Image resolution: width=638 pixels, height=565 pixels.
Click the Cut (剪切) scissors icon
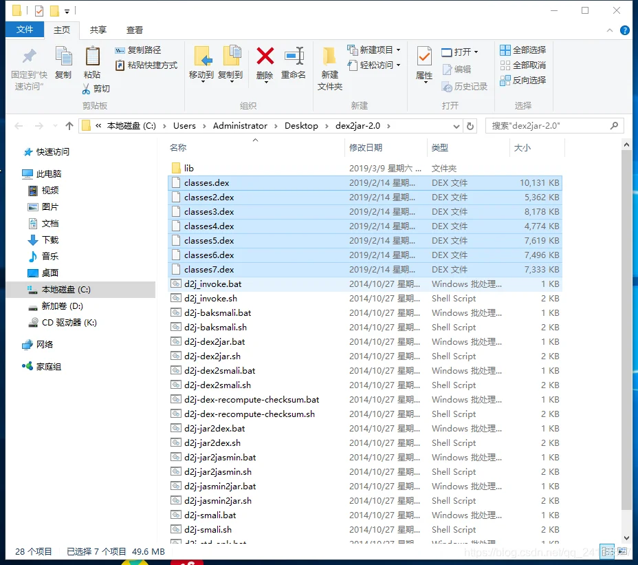[86, 88]
